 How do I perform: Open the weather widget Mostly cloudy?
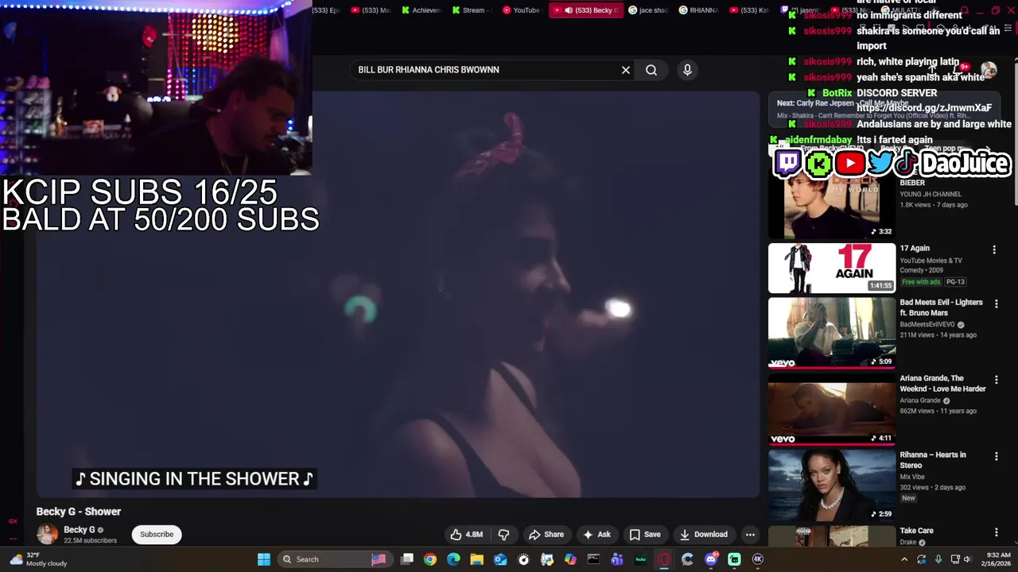40,559
